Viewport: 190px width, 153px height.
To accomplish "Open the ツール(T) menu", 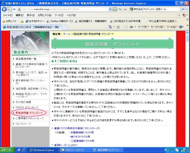I will (59, 15).
